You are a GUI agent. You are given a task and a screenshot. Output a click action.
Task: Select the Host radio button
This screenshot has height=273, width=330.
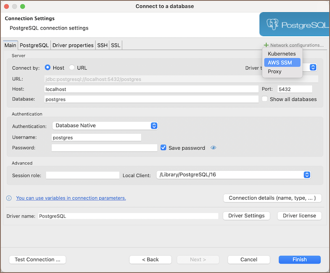pos(48,68)
